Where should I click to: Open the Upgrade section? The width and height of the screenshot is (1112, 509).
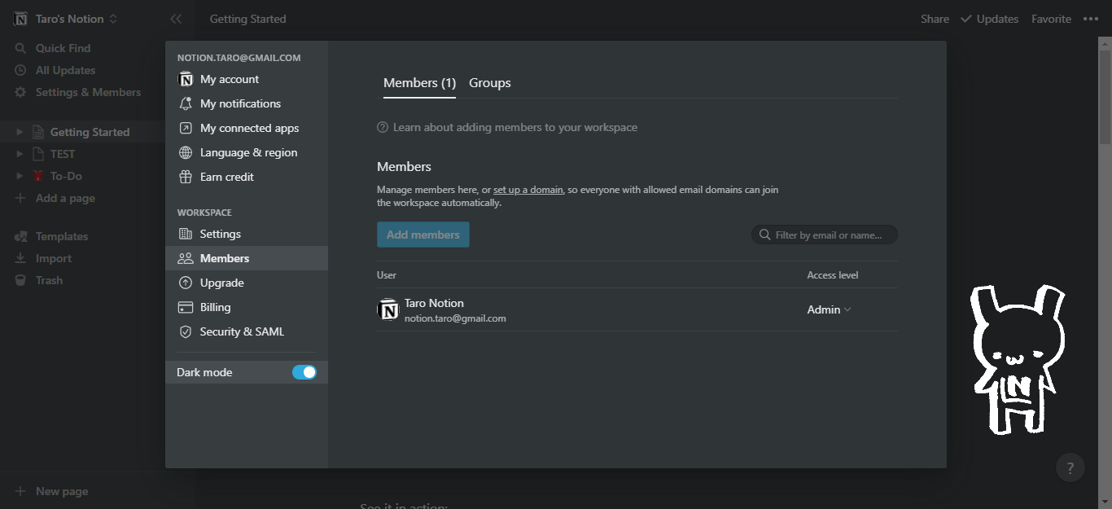tap(247, 283)
